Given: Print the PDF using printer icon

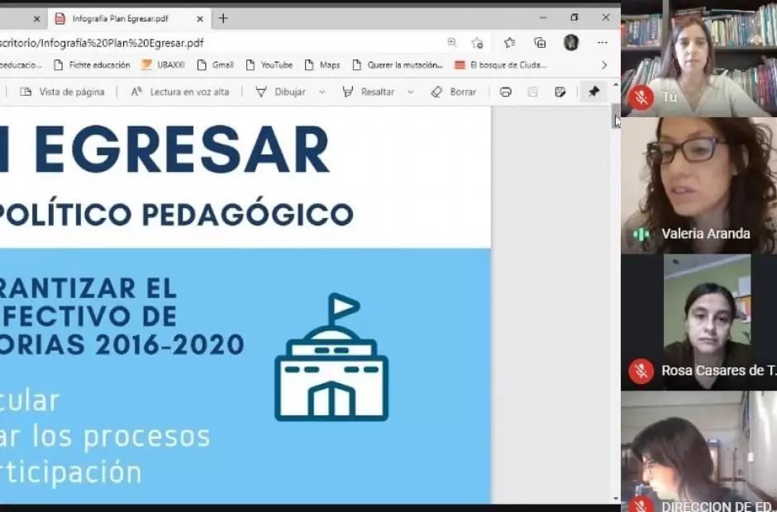Looking at the screenshot, I should [506, 92].
